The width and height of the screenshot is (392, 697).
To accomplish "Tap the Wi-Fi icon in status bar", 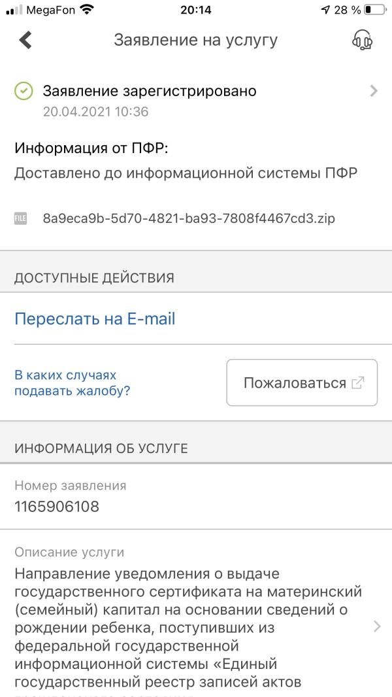I will (86, 10).
